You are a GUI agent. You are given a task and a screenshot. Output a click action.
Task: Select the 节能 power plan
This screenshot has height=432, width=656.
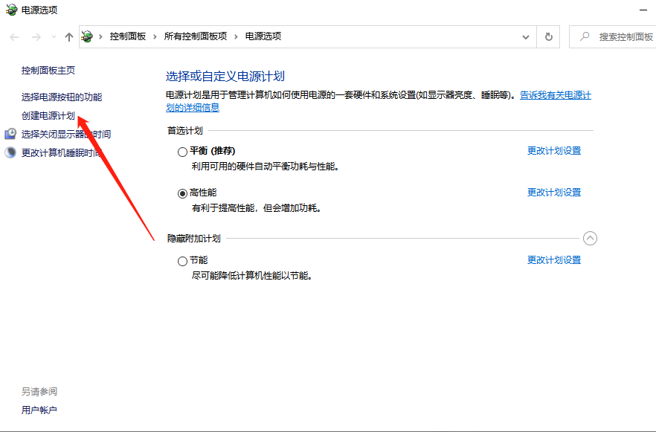(x=182, y=260)
